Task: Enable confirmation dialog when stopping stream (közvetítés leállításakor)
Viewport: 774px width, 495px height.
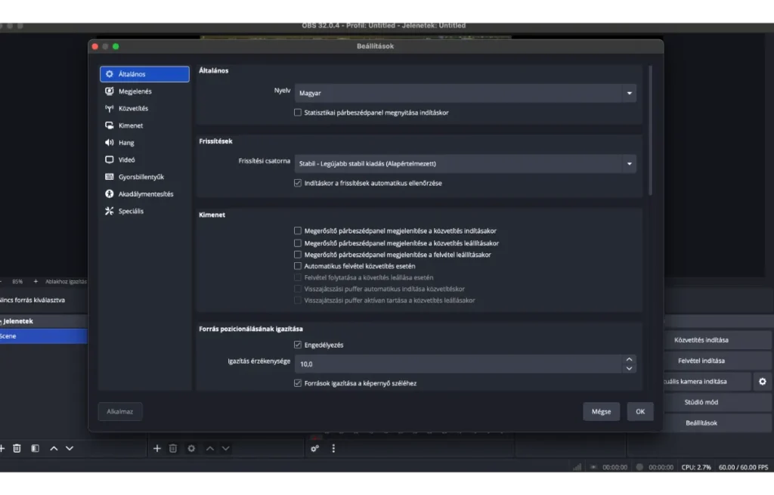Action: (x=298, y=243)
